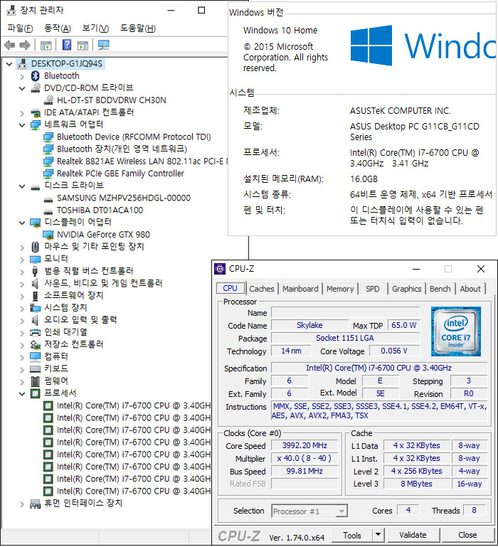Switch to the SPD tab
Viewport: 498px width, 547px height.
coord(372,289)
